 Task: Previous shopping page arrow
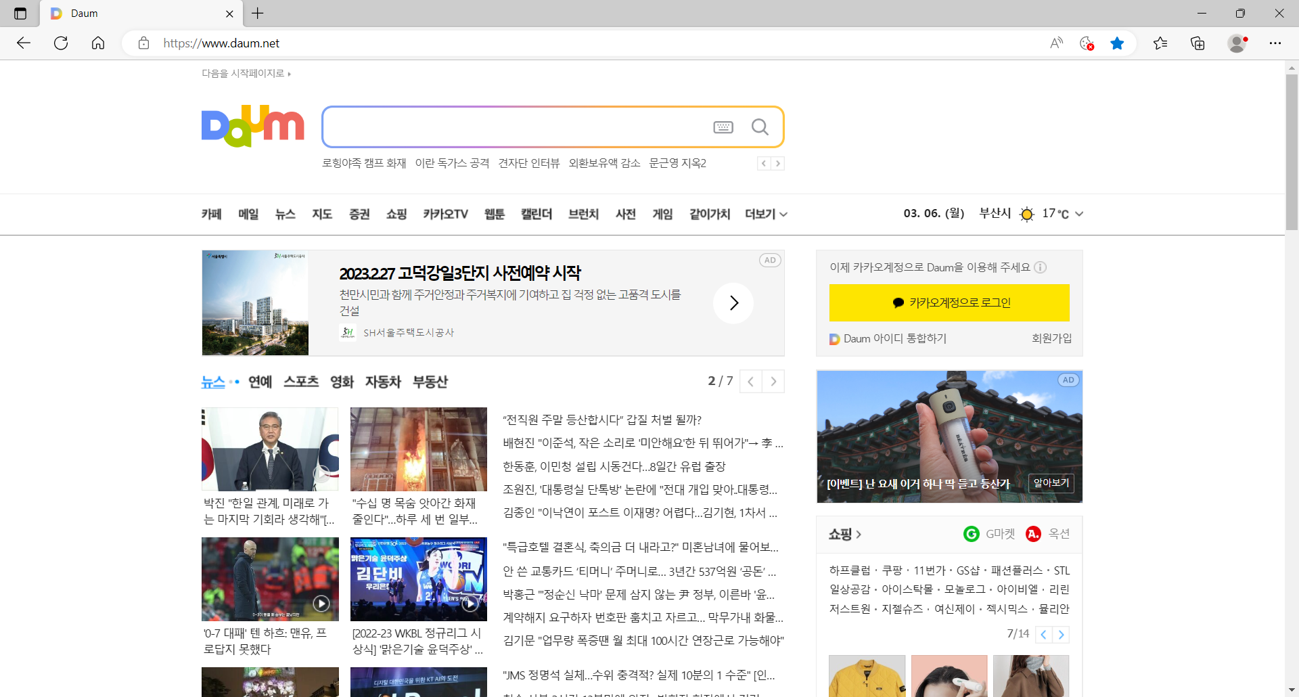1044,634
